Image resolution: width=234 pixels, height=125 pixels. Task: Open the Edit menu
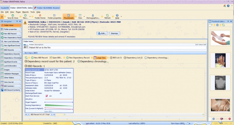click(7, 12)
